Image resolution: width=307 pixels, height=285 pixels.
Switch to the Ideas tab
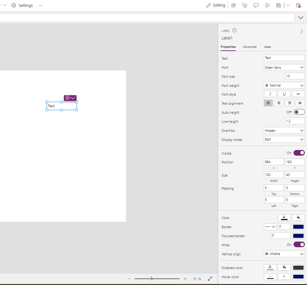(x=267, y=47)
